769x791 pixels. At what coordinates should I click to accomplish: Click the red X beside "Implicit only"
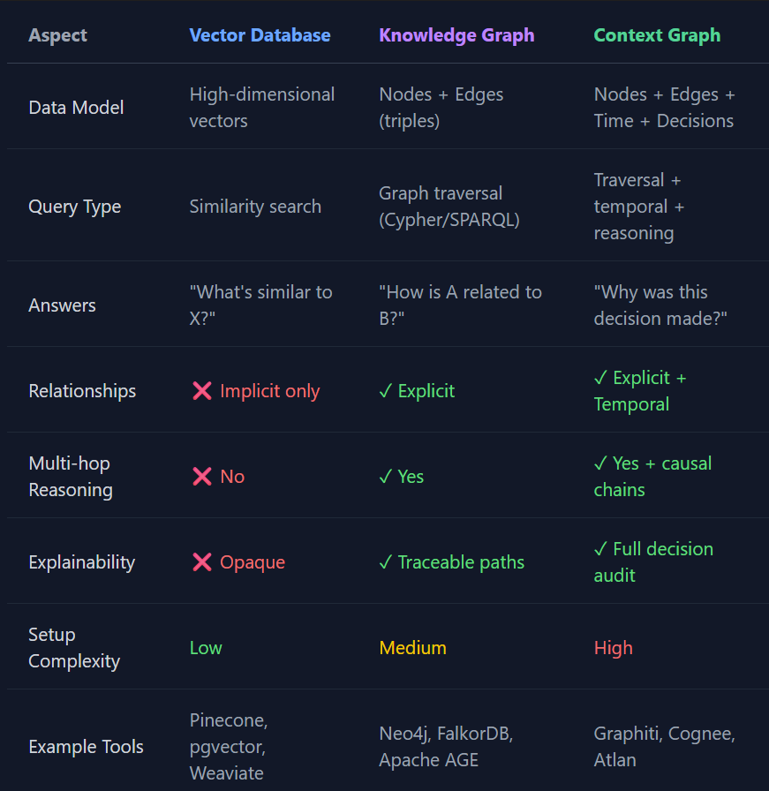[201, 391]
